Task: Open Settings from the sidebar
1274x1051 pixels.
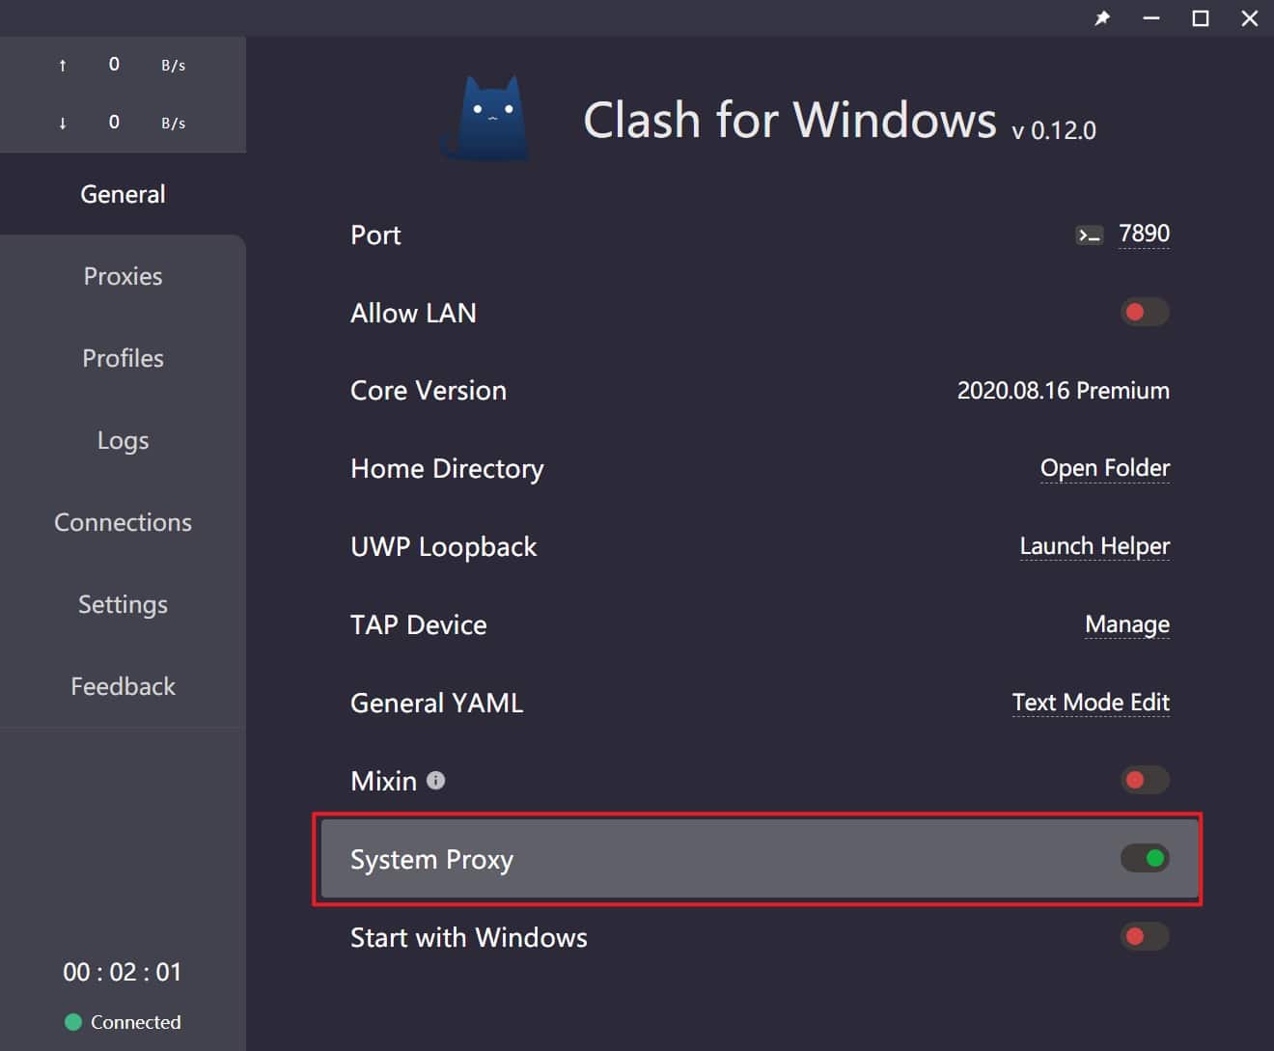Action: coord(123,604)
